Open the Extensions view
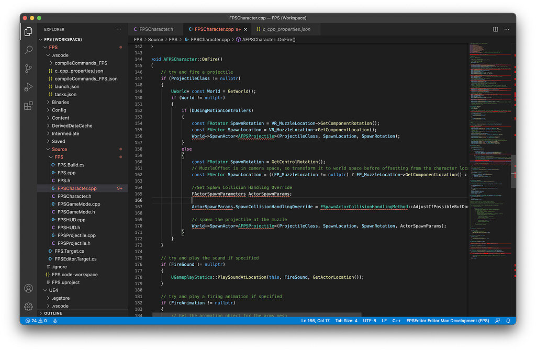 [29, 106]
